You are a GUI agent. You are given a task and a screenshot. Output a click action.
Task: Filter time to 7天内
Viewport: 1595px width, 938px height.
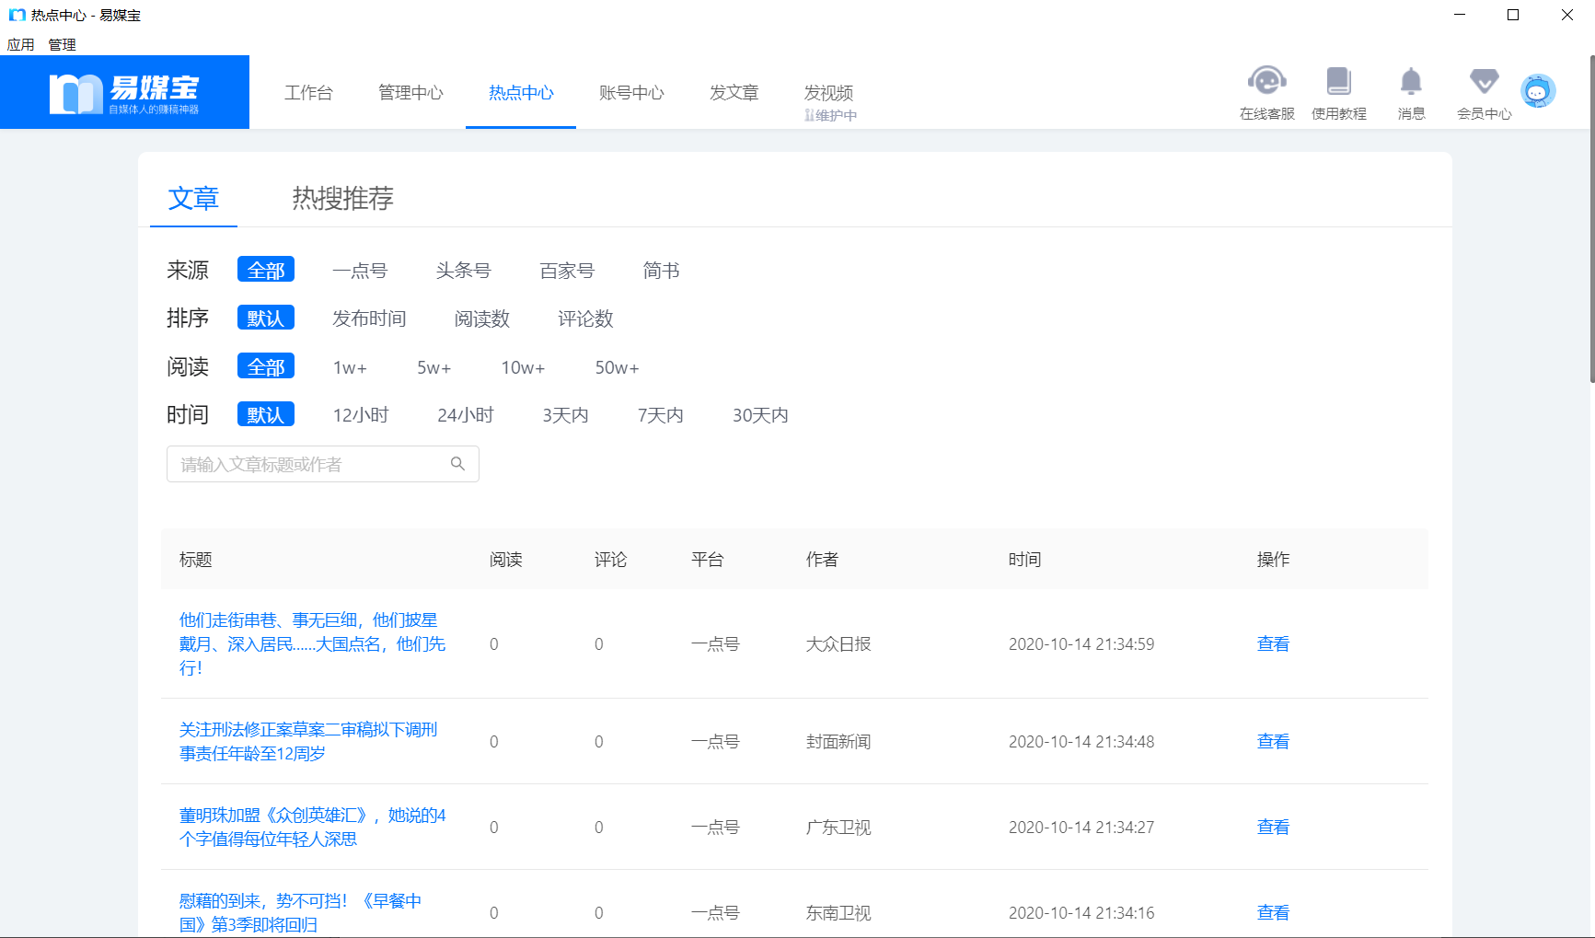click(x=660, y=415)
